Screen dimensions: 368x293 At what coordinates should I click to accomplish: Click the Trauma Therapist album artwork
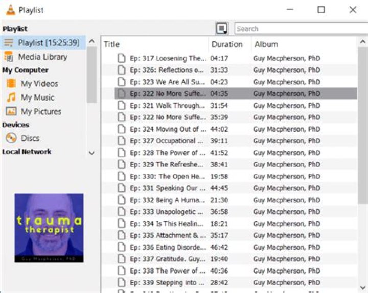49,228
